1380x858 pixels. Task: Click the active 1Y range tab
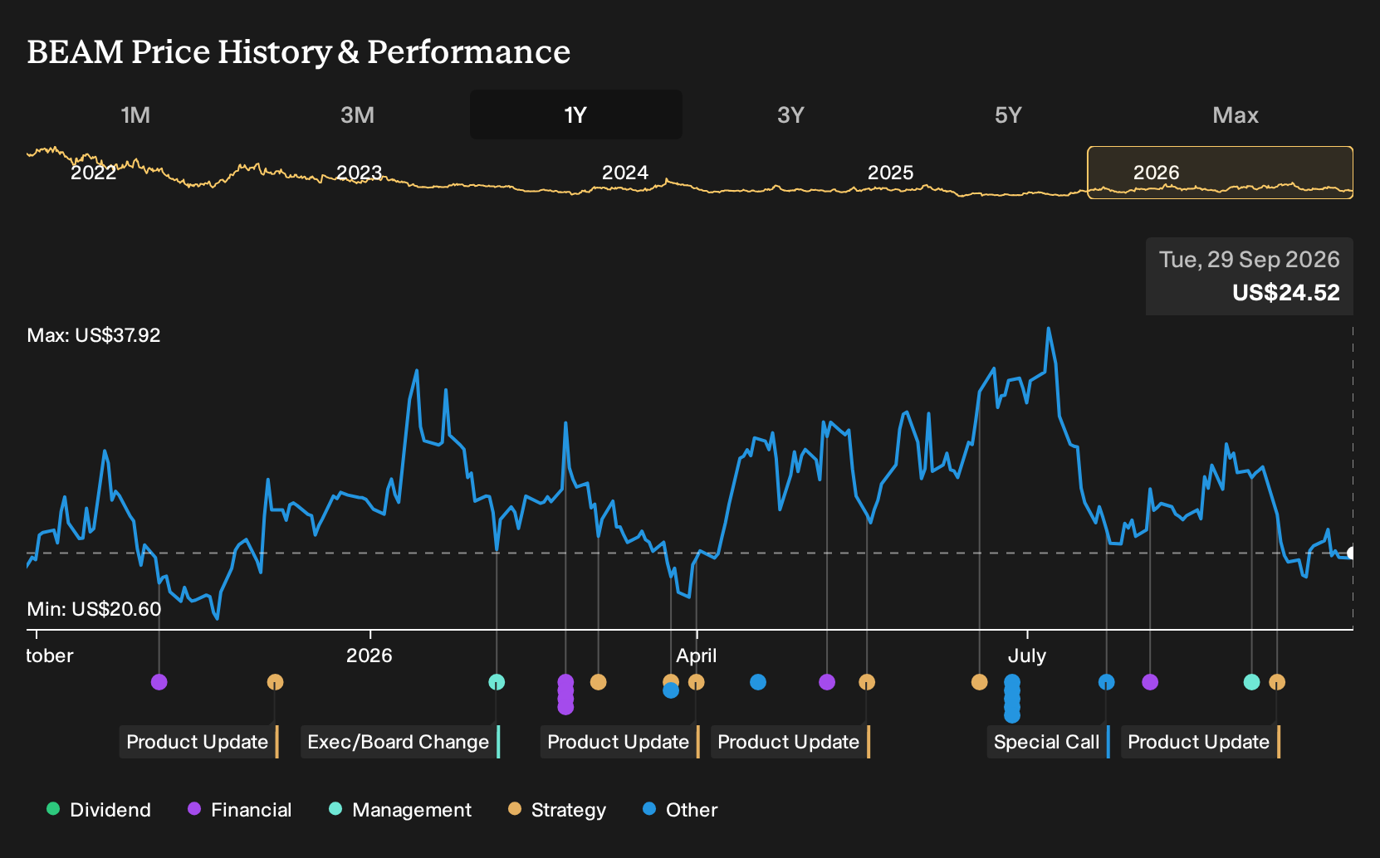click(576, 115)
